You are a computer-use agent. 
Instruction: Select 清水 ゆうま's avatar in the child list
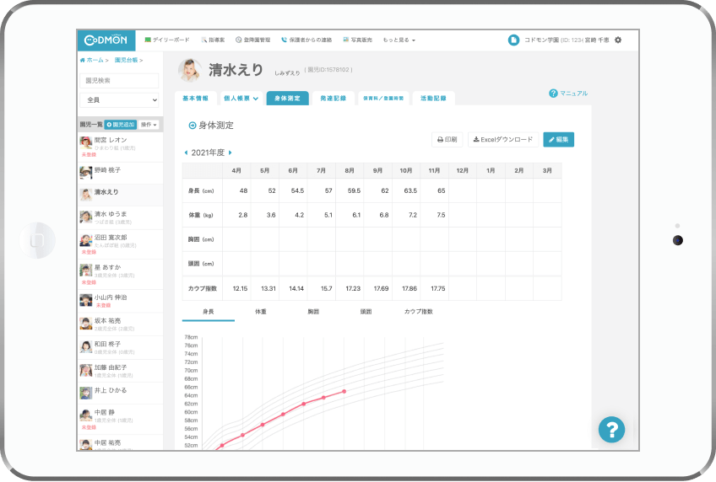tap(86, 217)
